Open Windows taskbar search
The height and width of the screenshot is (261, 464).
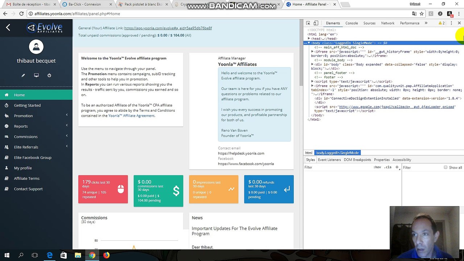(x=21, y=255)
